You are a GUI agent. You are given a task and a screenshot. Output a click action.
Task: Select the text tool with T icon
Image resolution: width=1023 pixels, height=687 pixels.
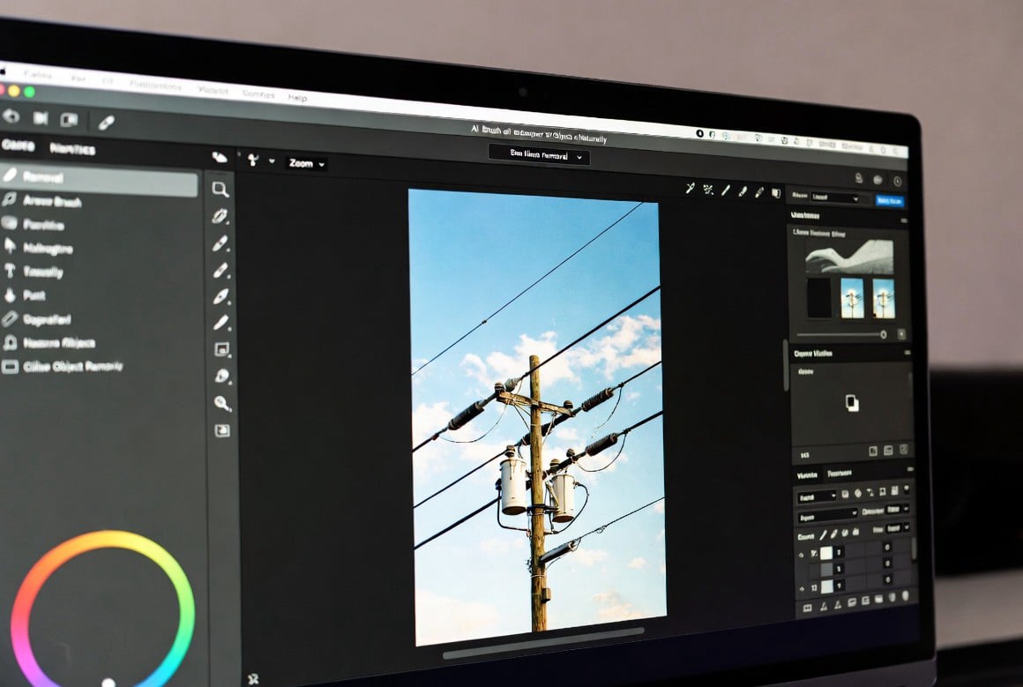tap(32, 272)
